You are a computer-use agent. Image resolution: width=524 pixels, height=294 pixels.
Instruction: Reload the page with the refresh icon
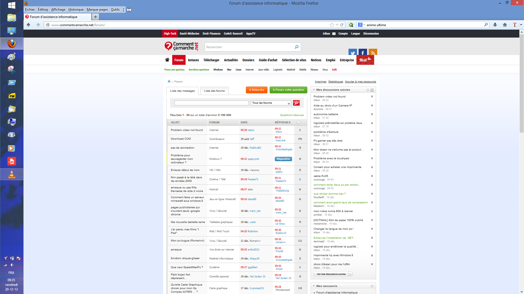(x=342, y=25)
